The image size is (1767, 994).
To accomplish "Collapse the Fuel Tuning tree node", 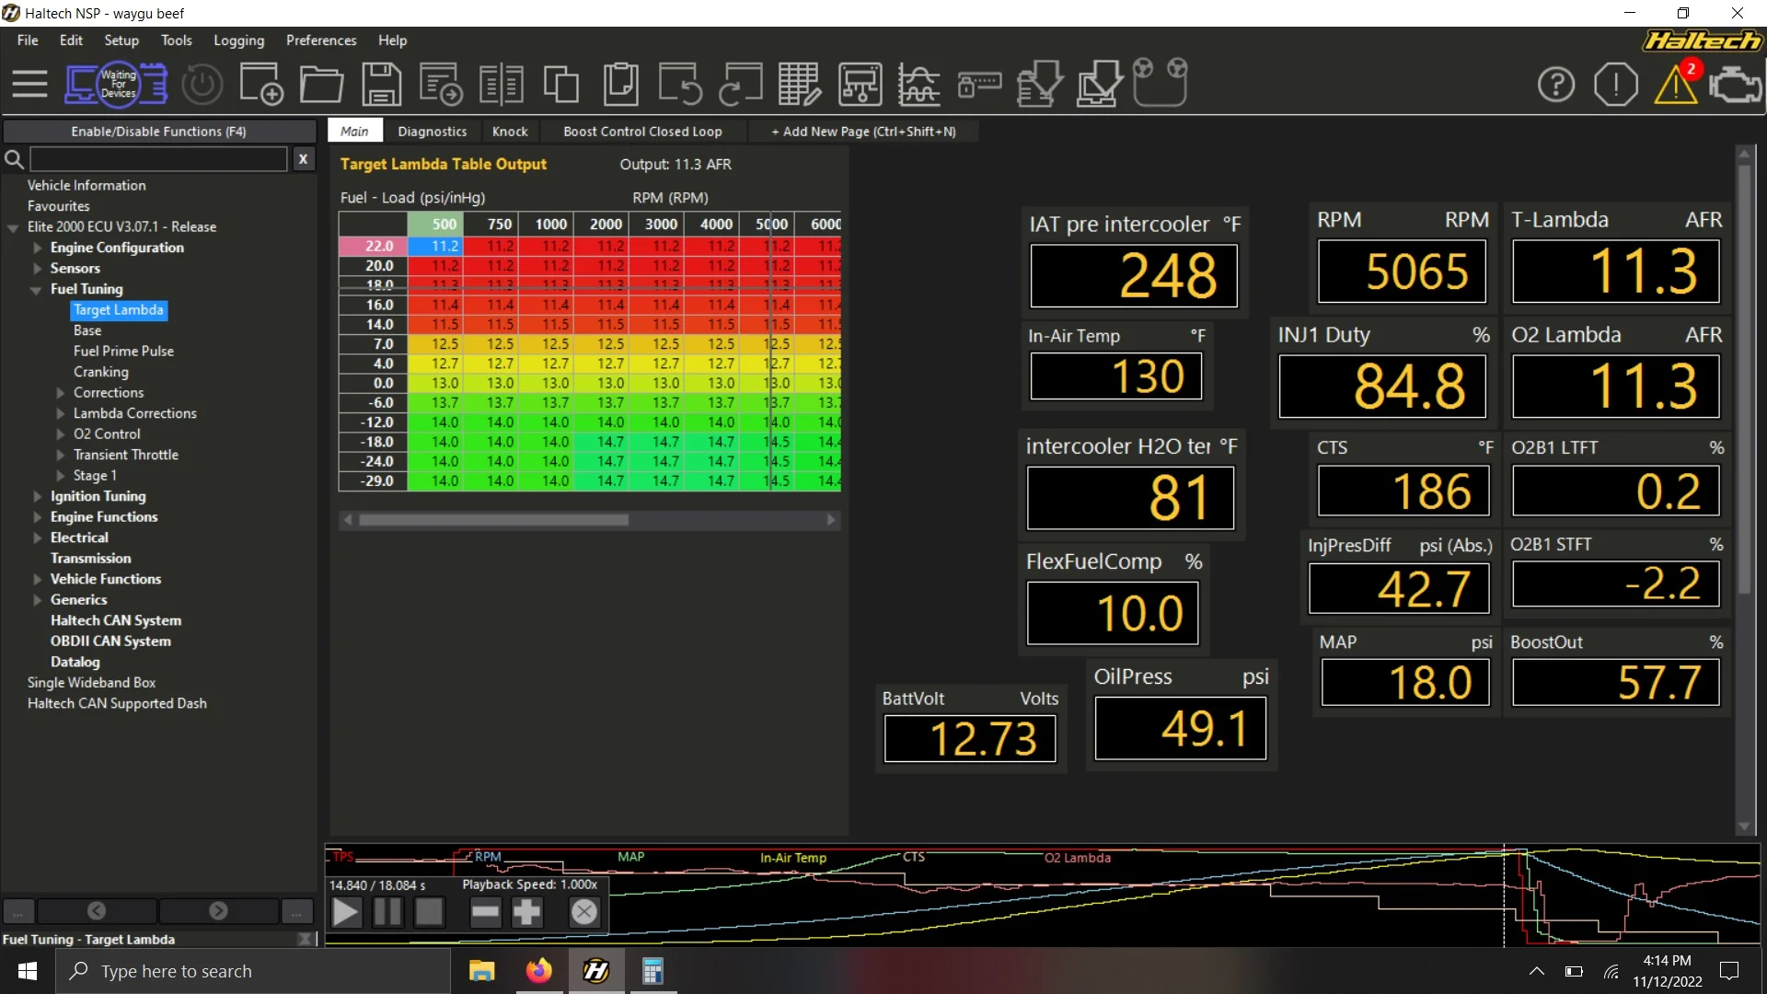I will pyautogui.click(x=36, y=289).
